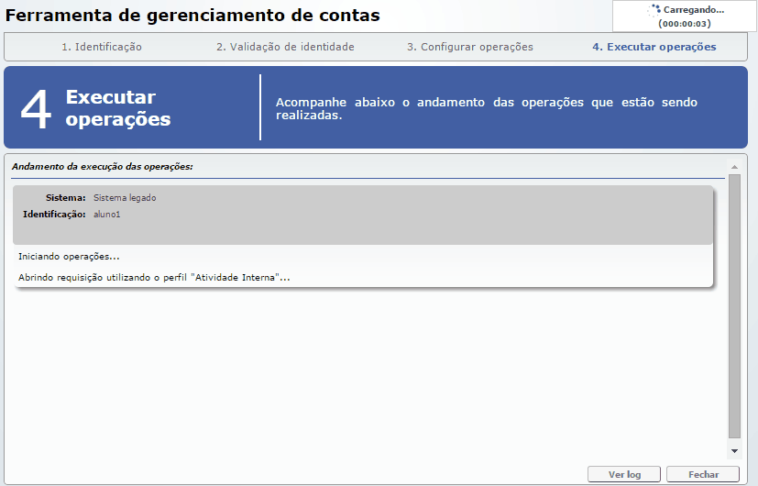
Task: Click the "Andamento da execução das operações" header
Action: (102, 167)
